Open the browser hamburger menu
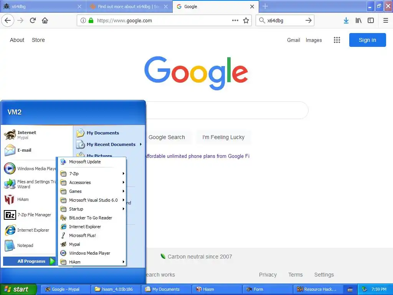 click(x=386, y=21)
